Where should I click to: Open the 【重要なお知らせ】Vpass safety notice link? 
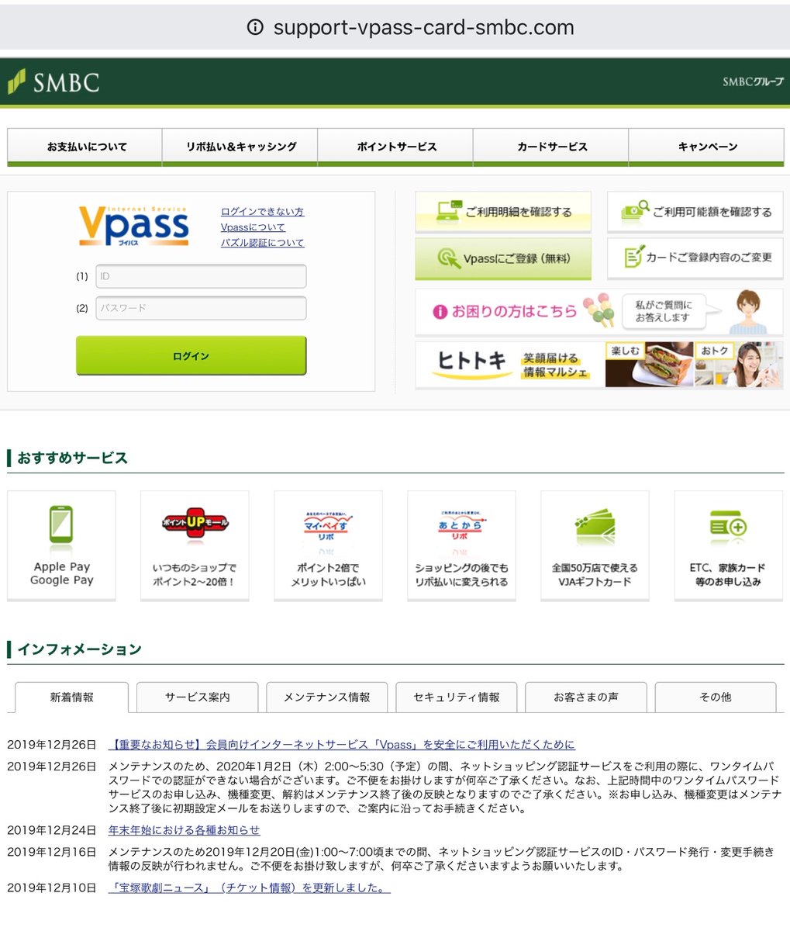click(x=341, y=745)
